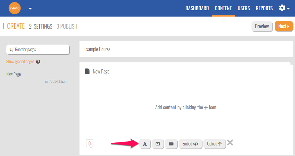
Task: Insert an image using the picture icon
Action: (158, 144)
